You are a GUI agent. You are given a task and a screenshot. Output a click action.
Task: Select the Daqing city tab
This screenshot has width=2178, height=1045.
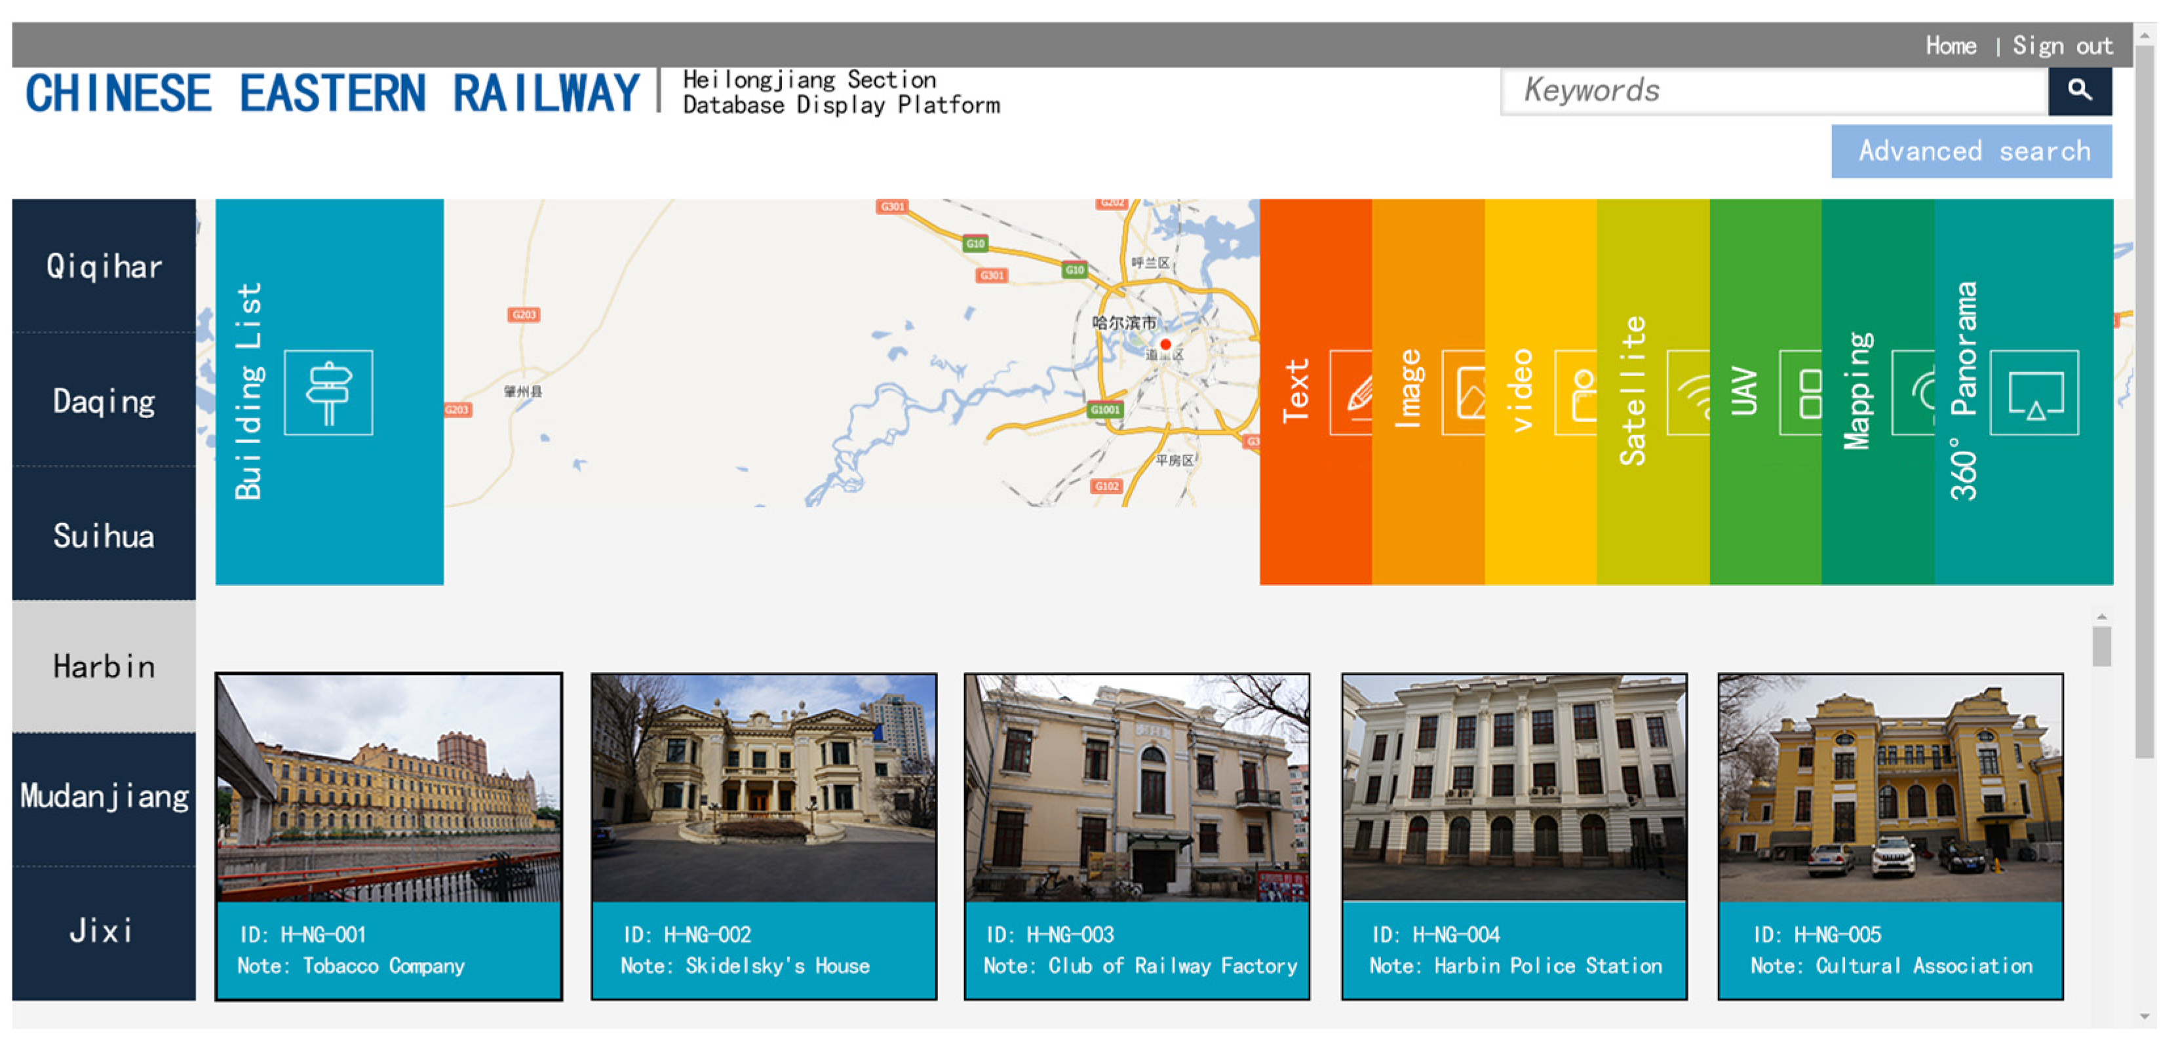[104, 401]
